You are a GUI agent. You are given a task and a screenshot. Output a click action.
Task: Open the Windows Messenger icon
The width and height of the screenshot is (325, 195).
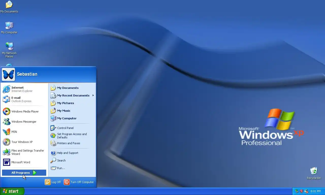(6, 122)
